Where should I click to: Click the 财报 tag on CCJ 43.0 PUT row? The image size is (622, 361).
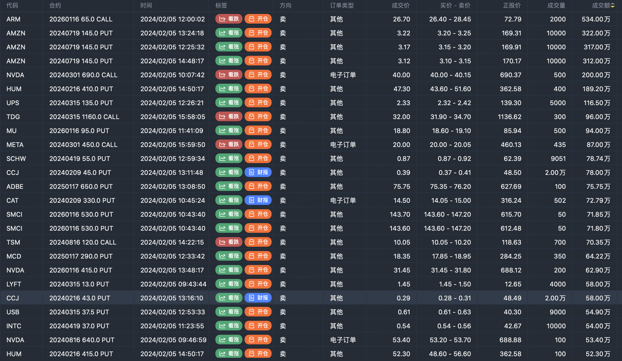[258, 298]
